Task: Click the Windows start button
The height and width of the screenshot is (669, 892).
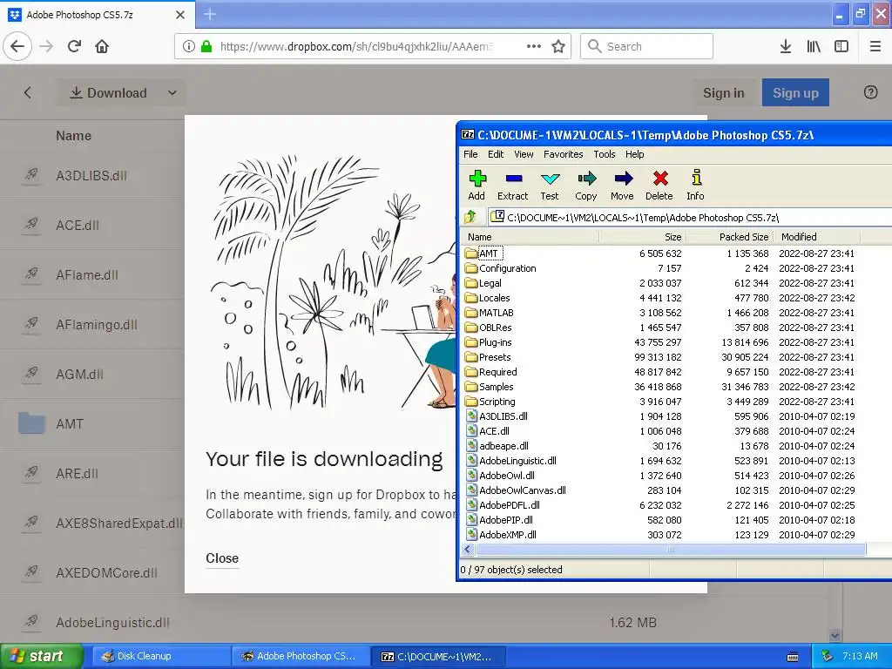Action: point(41,656)
